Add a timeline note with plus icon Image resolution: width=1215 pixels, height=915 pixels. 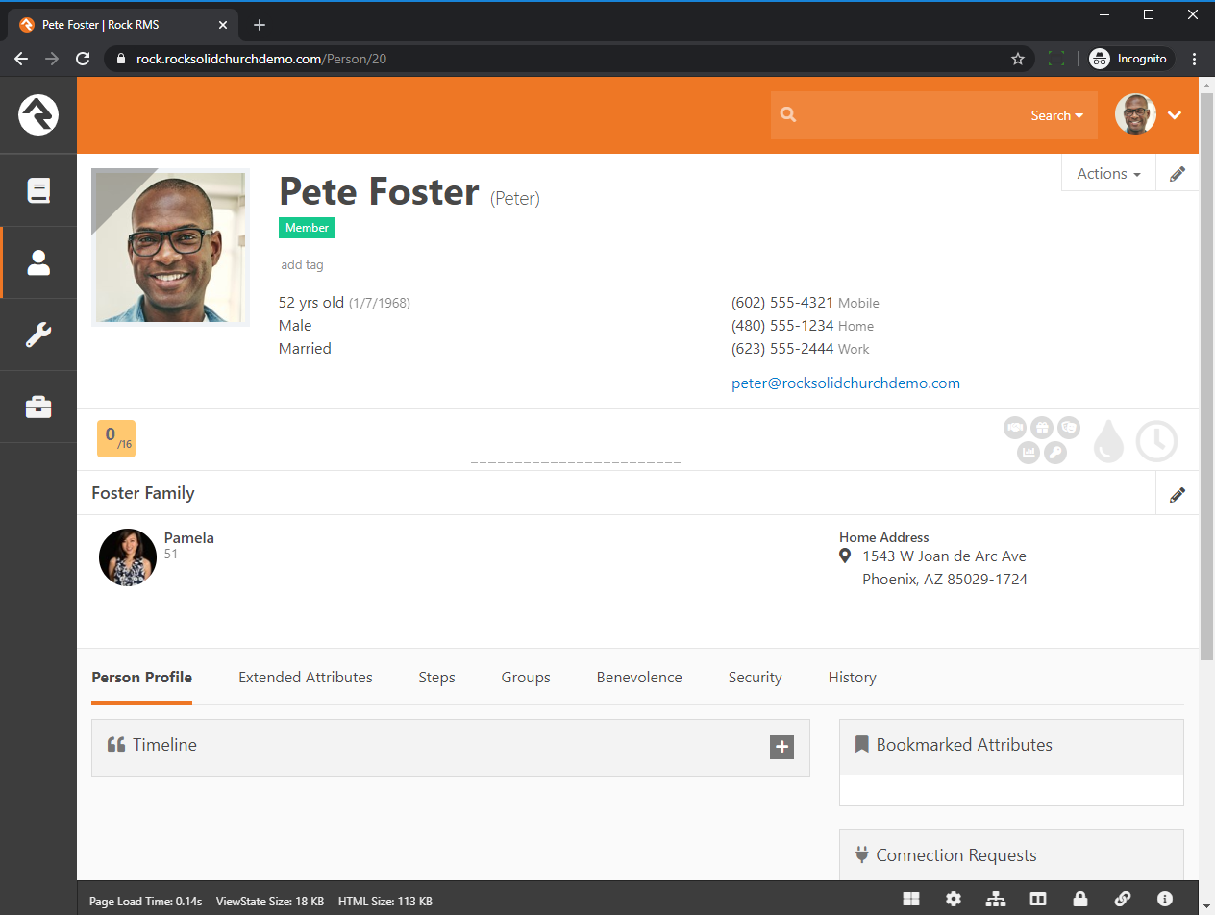(782, 747)
